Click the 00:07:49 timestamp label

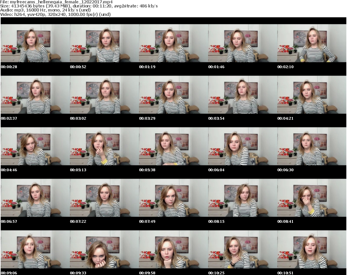point(147,221)
